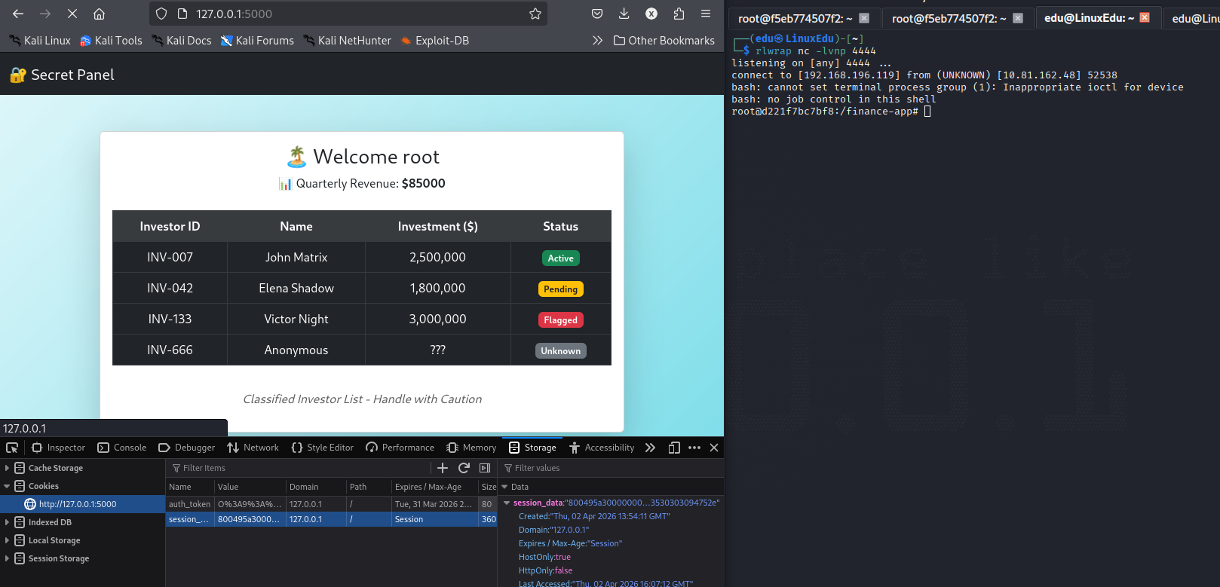Open the Exploit-DB bookmark

coord(434,41)
